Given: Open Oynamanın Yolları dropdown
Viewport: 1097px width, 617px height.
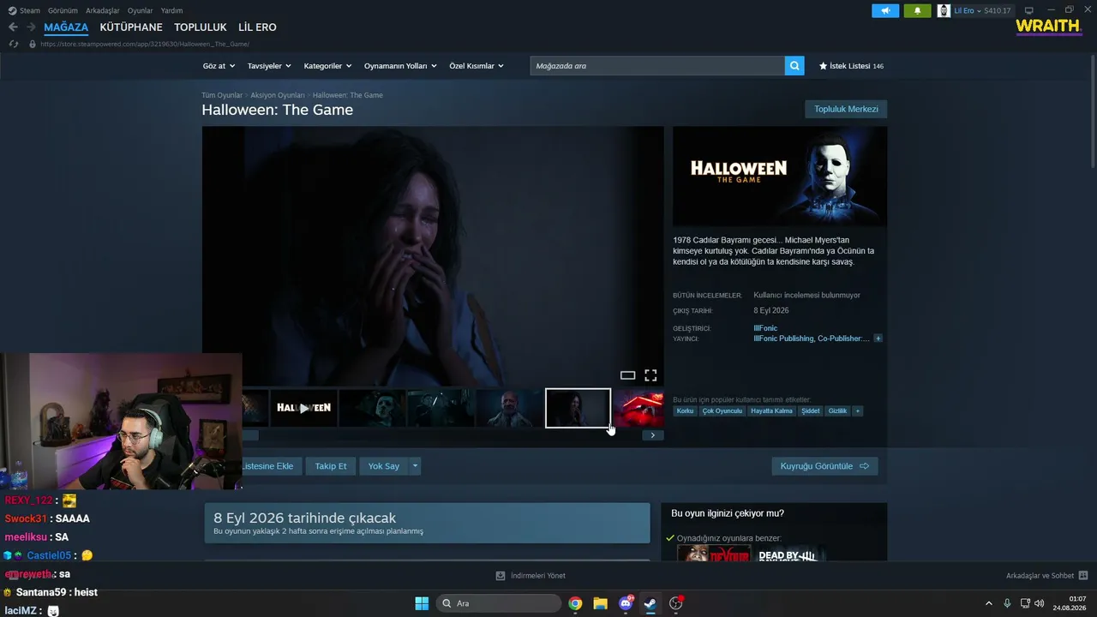Looking at the screenshot, I should [x=400, y=66].
